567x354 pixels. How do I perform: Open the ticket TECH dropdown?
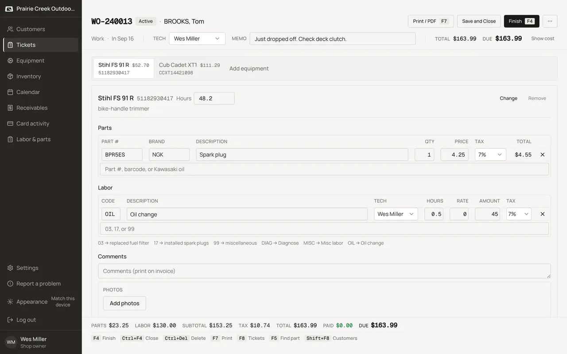[x=197, y=38]
